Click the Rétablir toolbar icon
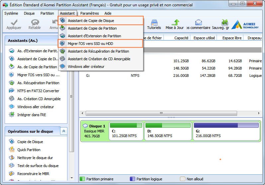The height and width of the screenshot is (185, 265). point(35,22)
